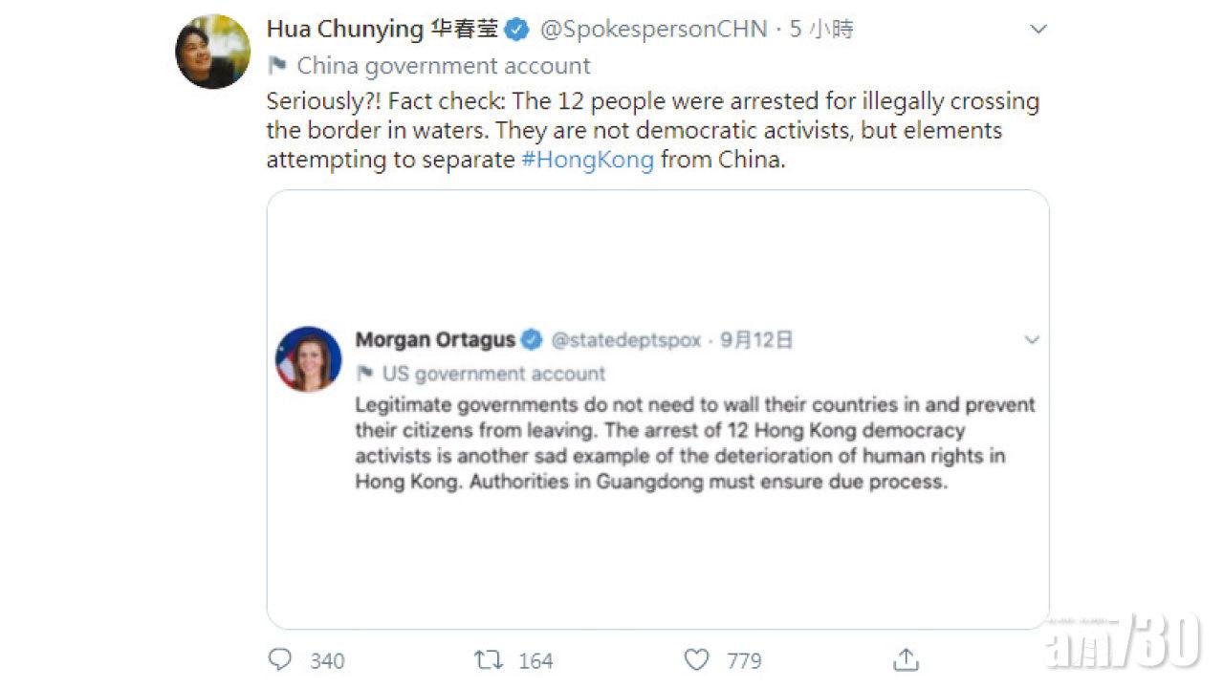
Task: Open Morgan Ortagus's profile picture
Action: [x=309, y=359]
